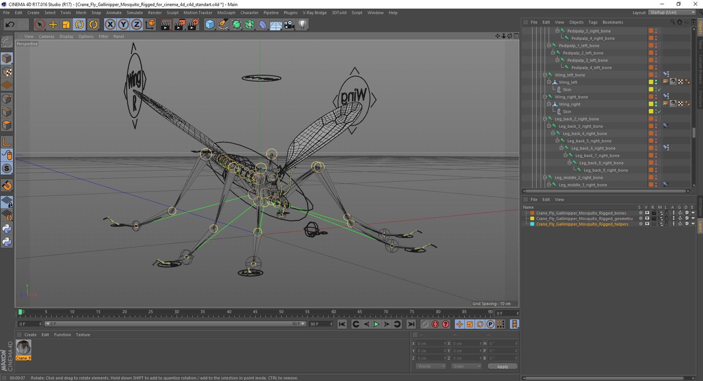Add a Cube primitive object
703x381 pixels.
210,24
